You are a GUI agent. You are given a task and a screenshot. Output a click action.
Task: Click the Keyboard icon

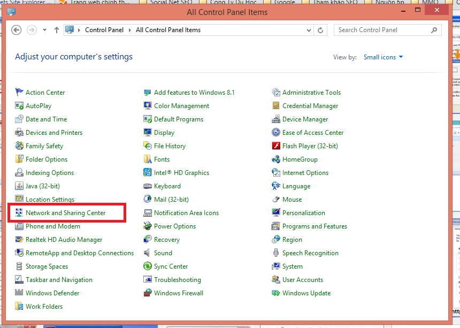148,186
